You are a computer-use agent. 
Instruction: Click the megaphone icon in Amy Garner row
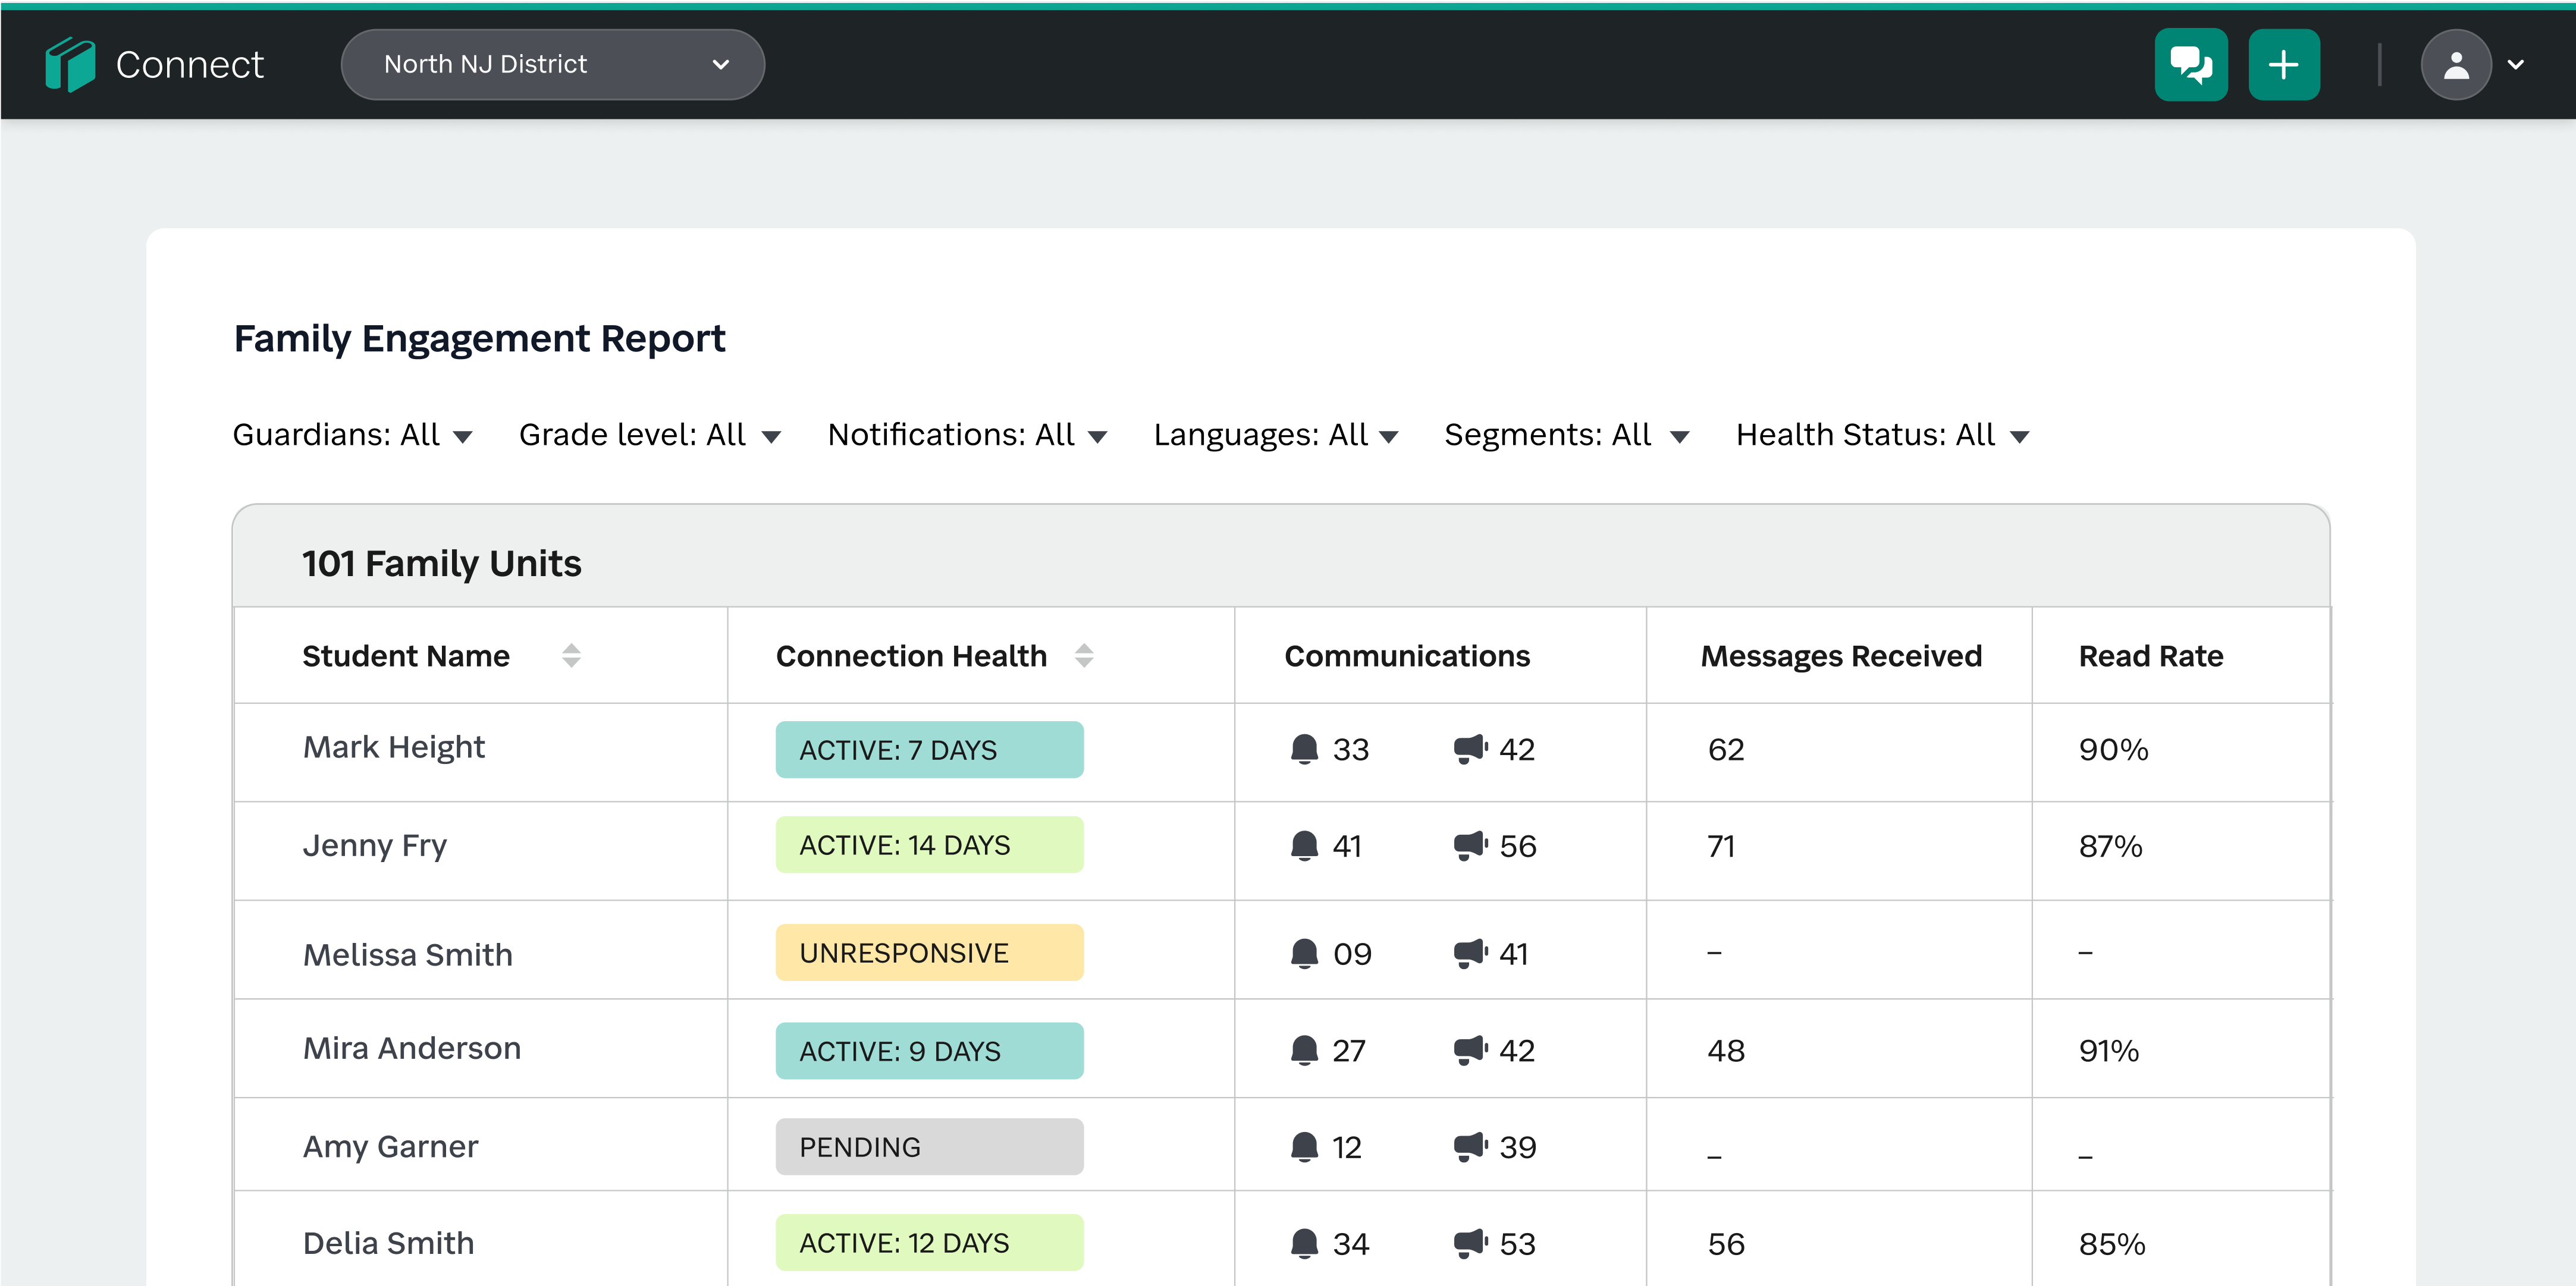[x=1471, y=1147]
